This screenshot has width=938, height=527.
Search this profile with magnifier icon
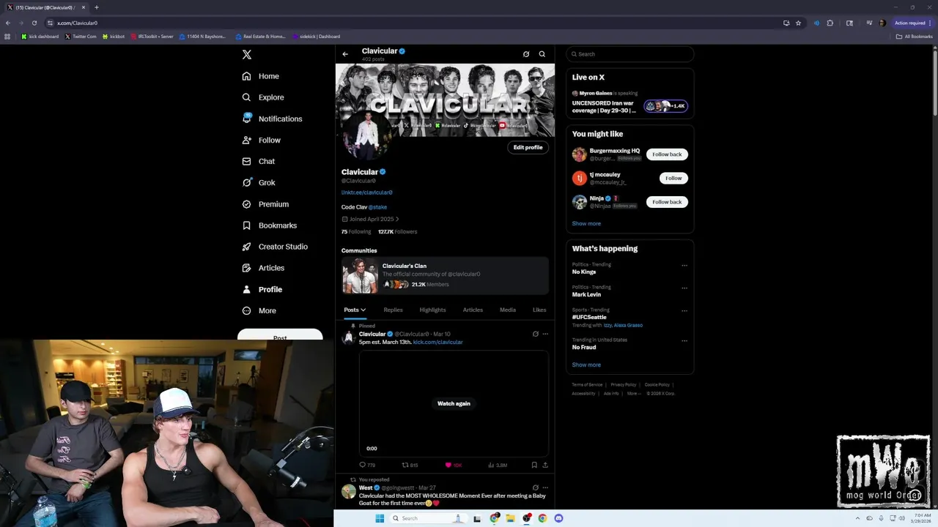[x=542, y=54]
